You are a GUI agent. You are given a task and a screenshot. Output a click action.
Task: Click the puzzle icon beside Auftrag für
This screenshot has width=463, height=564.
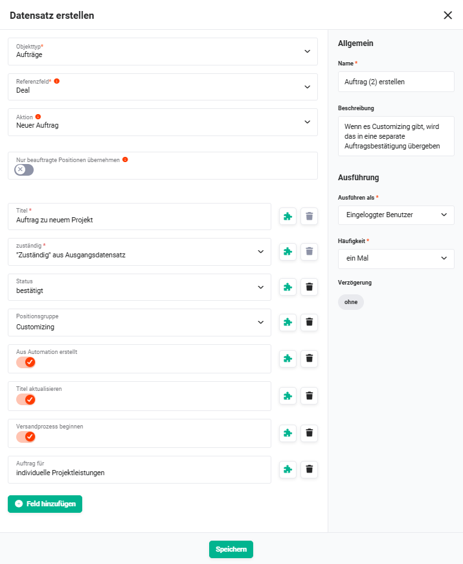[288, 469]
